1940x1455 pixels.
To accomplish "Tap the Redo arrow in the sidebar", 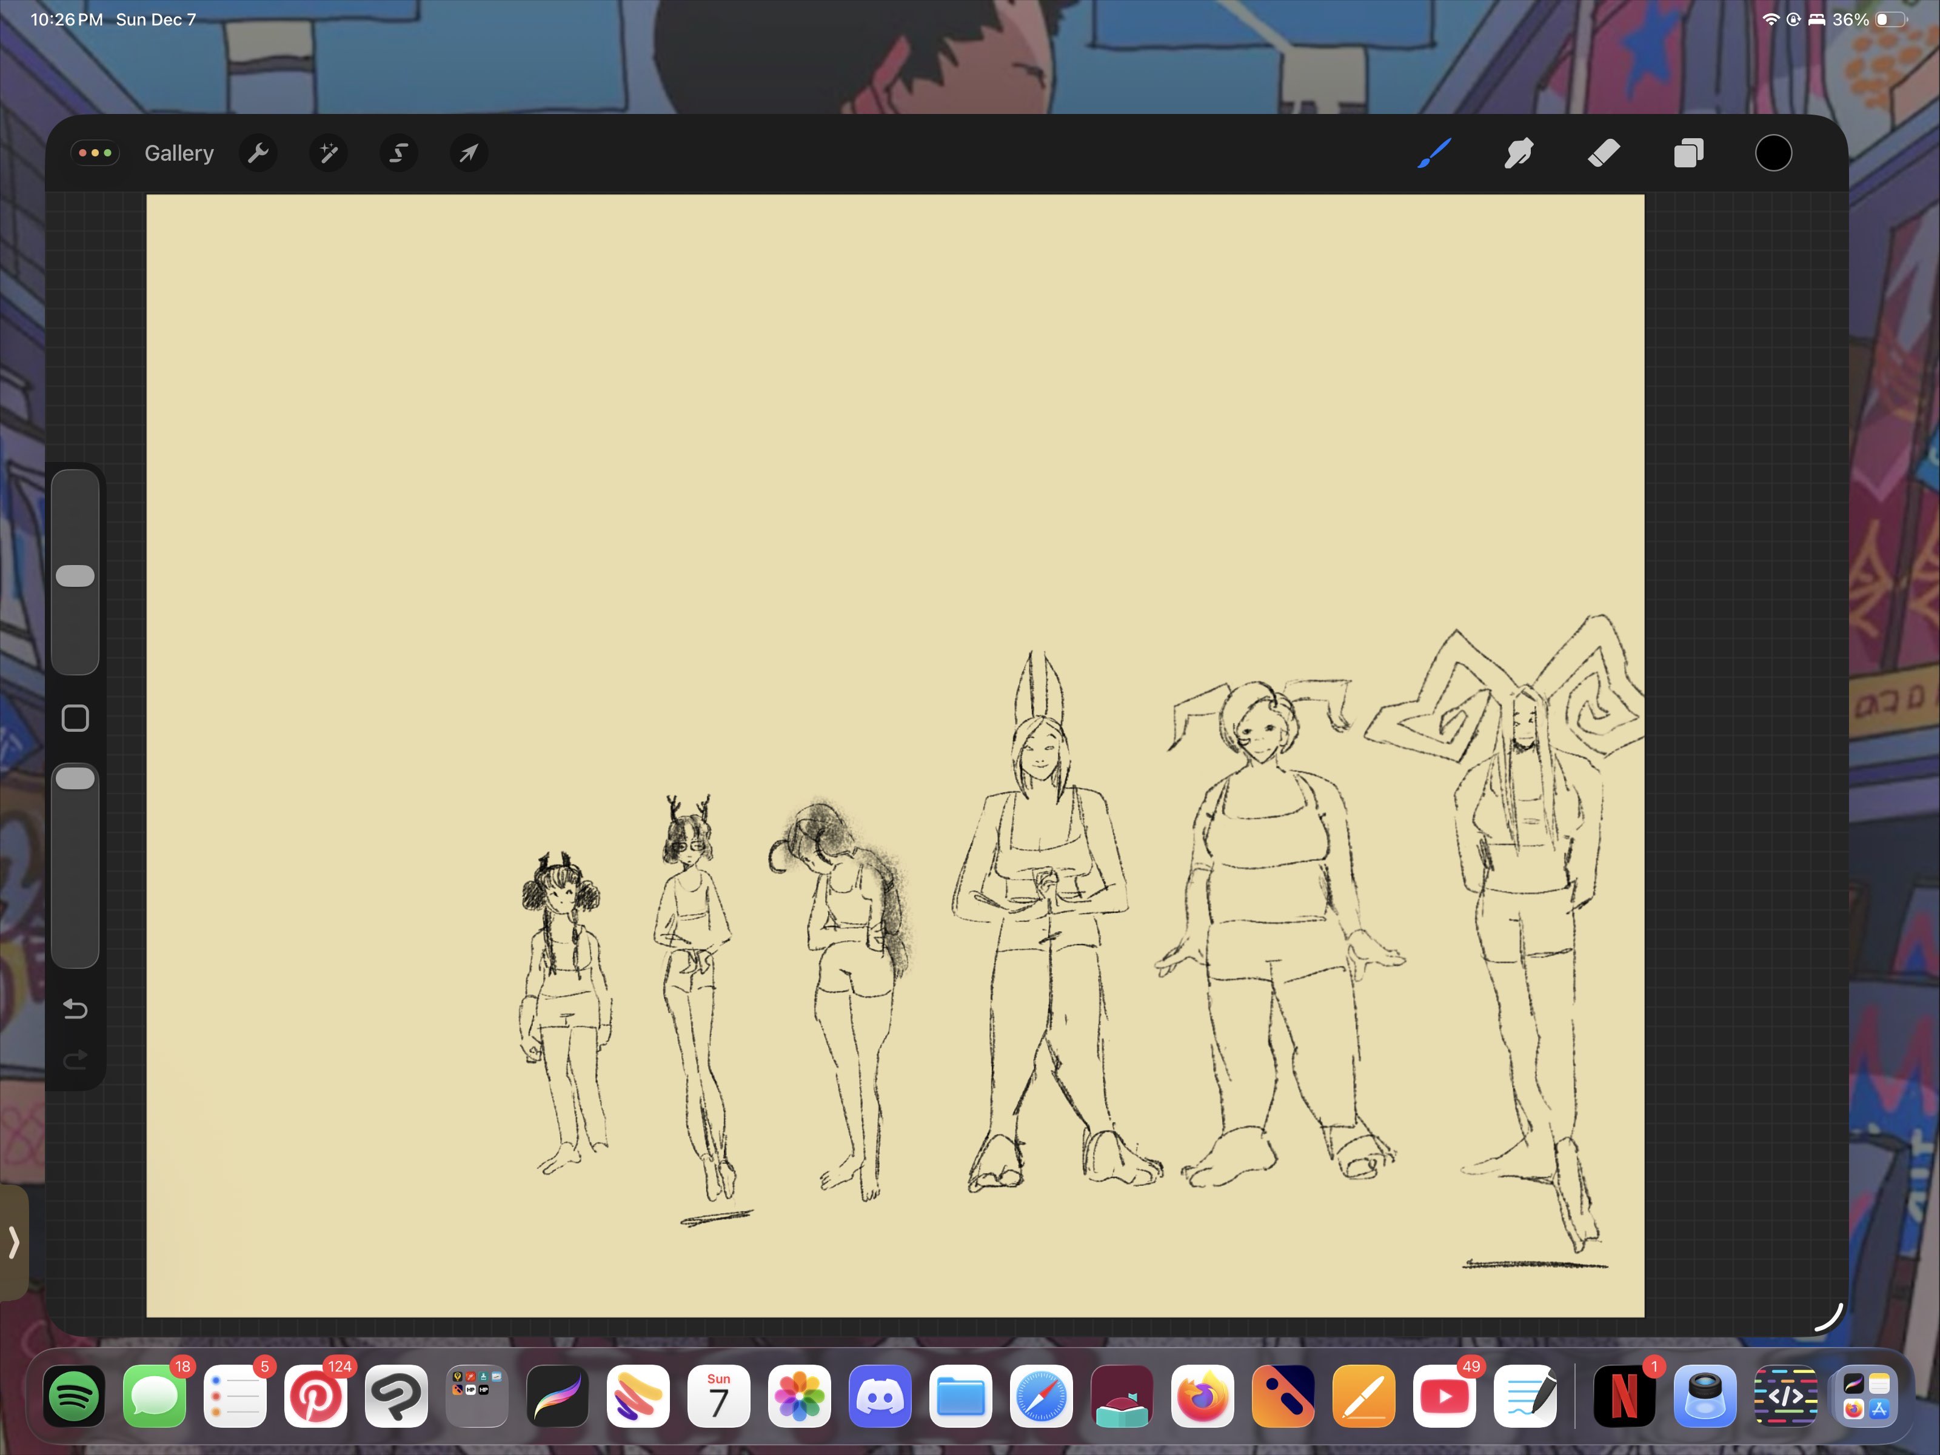I will point(75,1060).
